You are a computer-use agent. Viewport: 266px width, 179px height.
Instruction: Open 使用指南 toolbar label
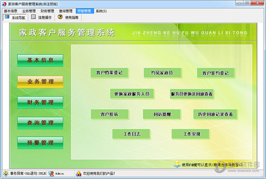click(x=72, y=17)
